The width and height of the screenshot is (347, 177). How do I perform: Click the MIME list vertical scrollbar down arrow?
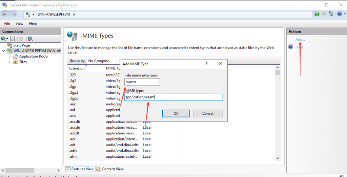pos(278,158)
